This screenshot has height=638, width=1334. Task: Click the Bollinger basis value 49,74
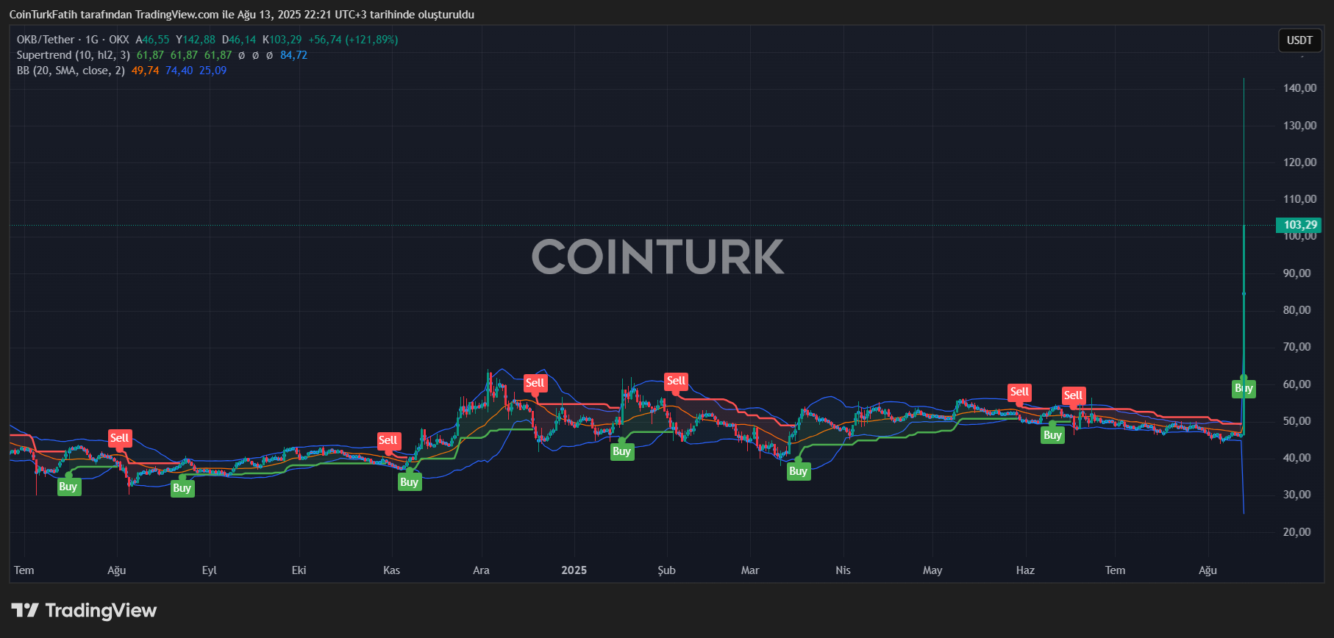click(x=145, y=71)
